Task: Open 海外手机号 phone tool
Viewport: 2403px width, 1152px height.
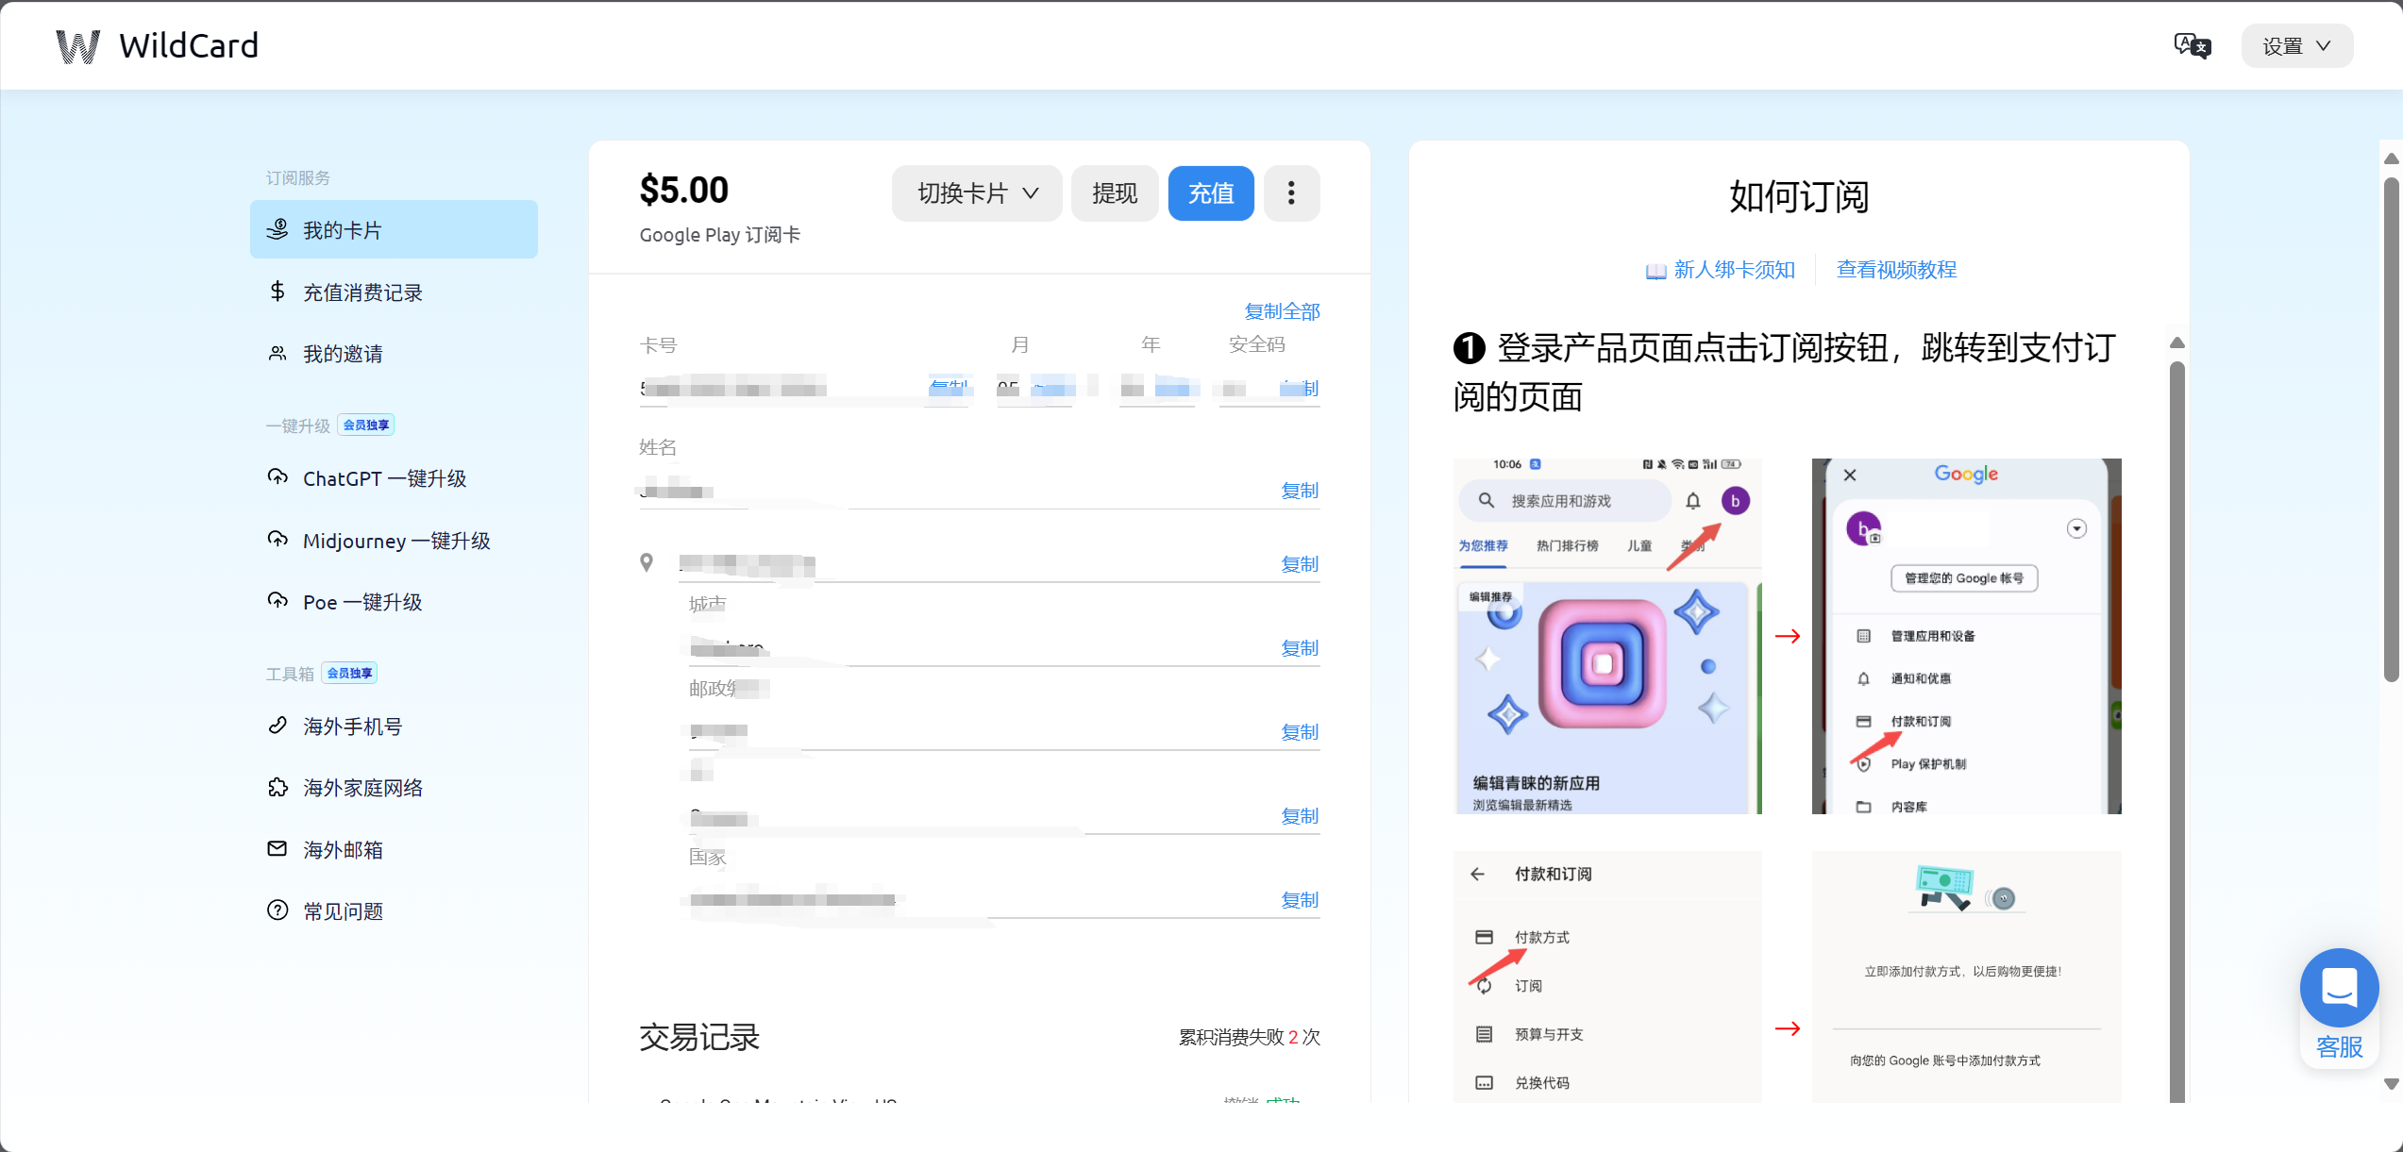Action: coord(352,726)
